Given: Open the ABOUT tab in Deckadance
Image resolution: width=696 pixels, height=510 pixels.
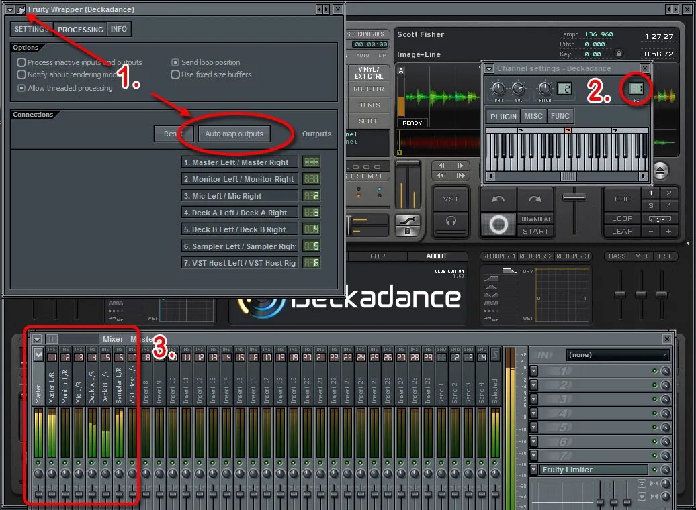Looking at the screenshot, I should click(436, 256).
